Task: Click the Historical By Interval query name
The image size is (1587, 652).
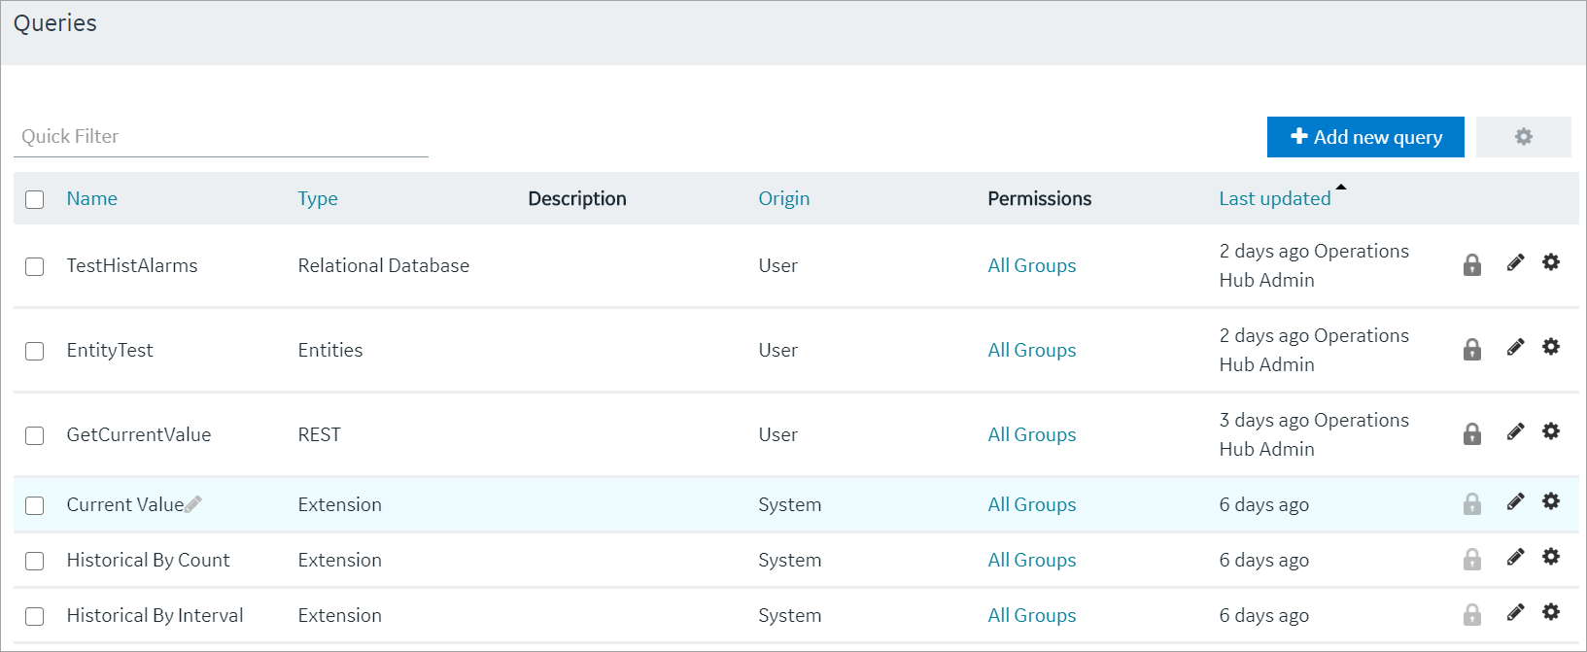Action: [155, 615]
